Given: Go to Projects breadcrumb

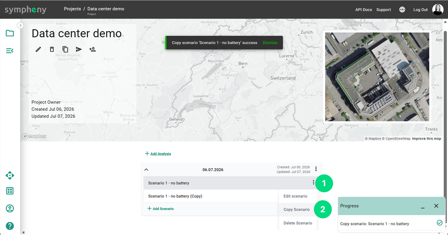Looking at the screenshot, I should point(72,9).
